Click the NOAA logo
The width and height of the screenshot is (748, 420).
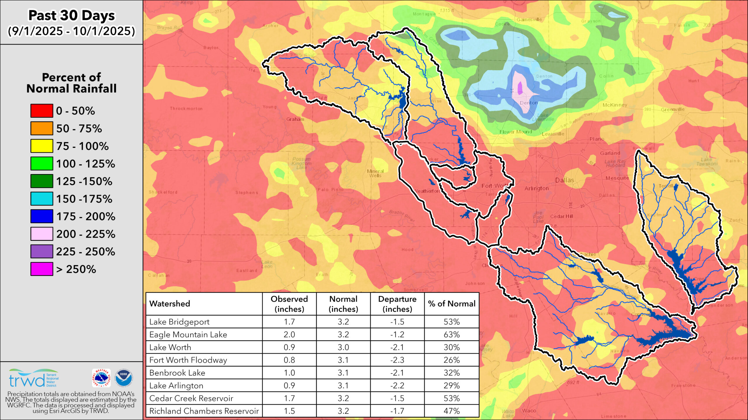[124, 378]
